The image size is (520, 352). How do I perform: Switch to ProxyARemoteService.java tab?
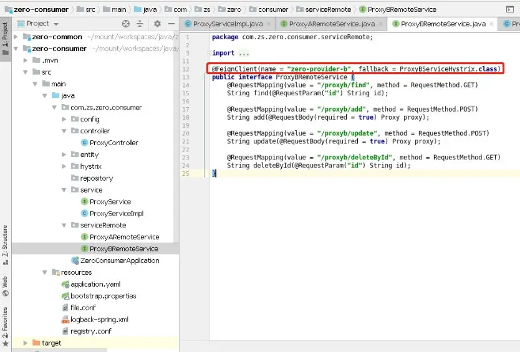pyautogui.click(x=332, y=24)
